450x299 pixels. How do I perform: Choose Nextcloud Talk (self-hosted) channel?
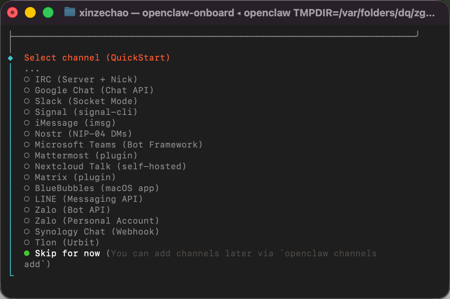[x=105, y=166]
